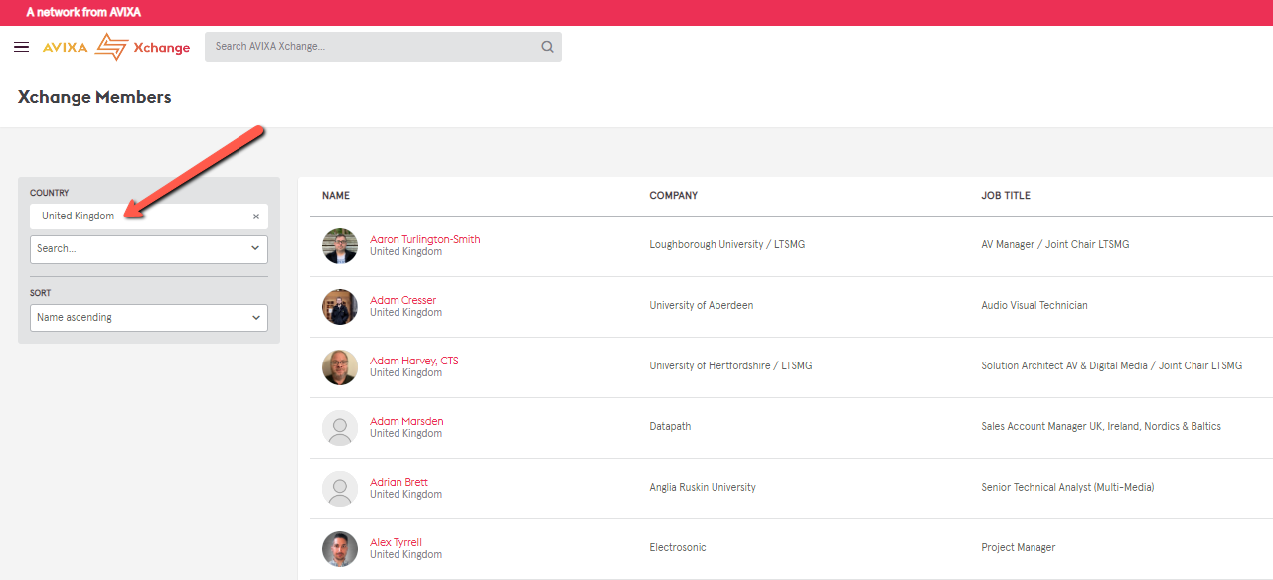The height and width of the screenshot is (580, 1273).
Task: Open Adam Cresser's name link
Action: [402, 300]
